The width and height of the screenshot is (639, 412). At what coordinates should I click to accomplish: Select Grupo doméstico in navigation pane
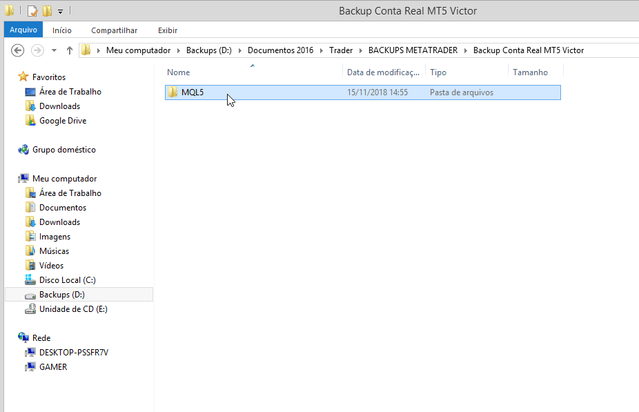[x=64, y=150]
